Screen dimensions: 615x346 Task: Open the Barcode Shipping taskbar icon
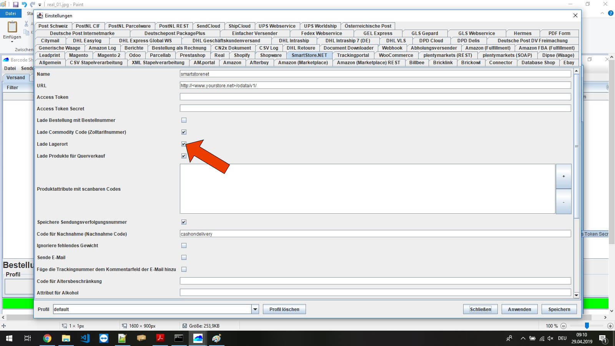tap(198, 338)
